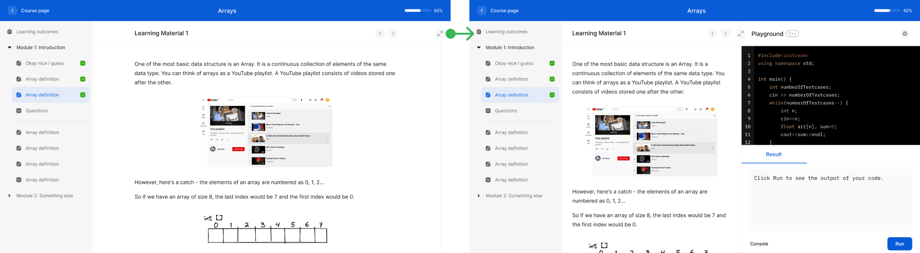Click code line 'float arr[n], sum=0;'
920x253 pixels.
coord(808,126)
